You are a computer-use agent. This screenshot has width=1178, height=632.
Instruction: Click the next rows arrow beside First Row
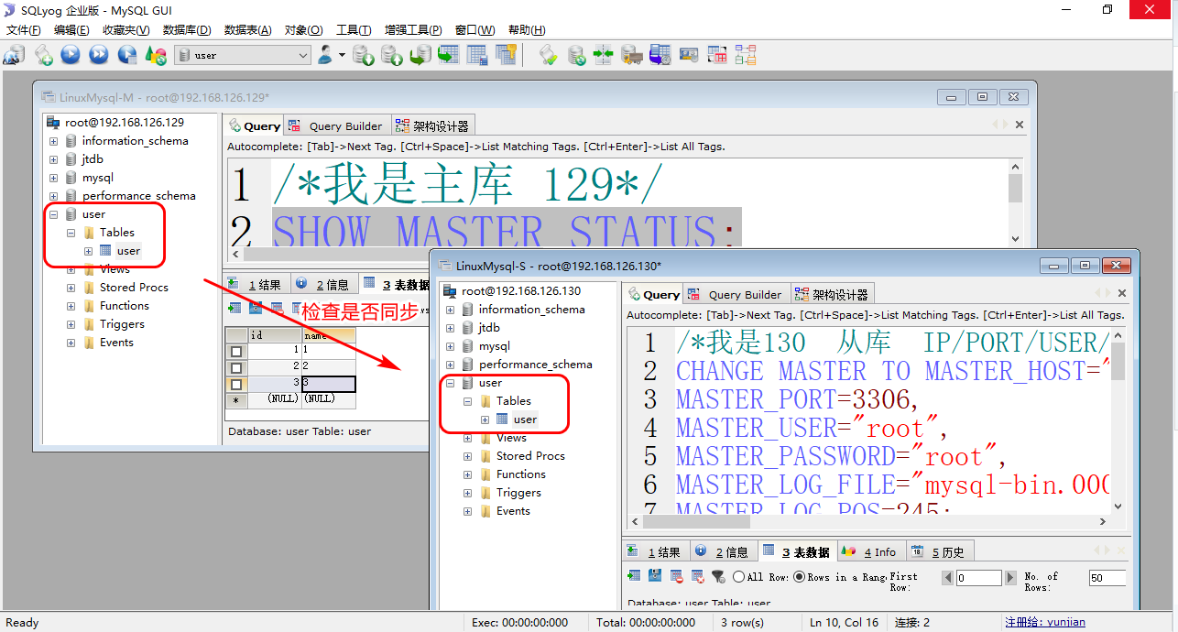pyautogui.click(x=1011, y=578)
